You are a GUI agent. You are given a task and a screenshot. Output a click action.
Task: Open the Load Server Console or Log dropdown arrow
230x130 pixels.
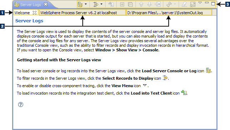(86, 4)
